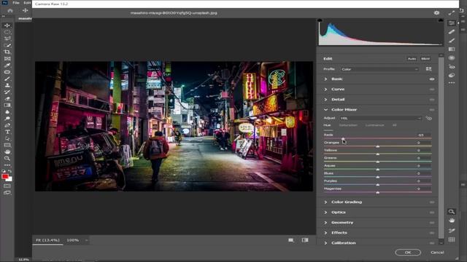Toggle visibility of Optics panel edits
Screen dimensions: 467x262
[x=432, y=213]
